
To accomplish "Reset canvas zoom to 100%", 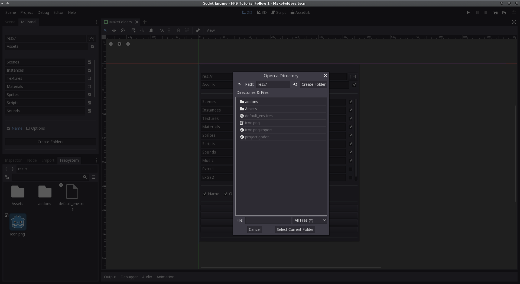I will [119, 44].
